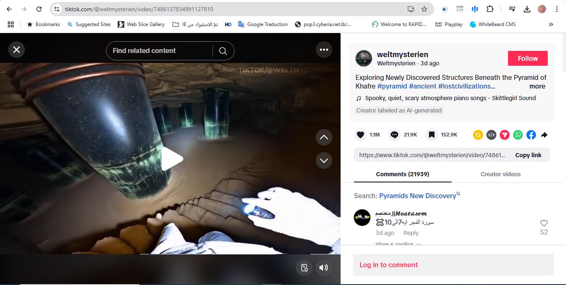Share the video to WhatsApp
The height and width of the screenshot is (285, 566).
click(x=518, y=135)
